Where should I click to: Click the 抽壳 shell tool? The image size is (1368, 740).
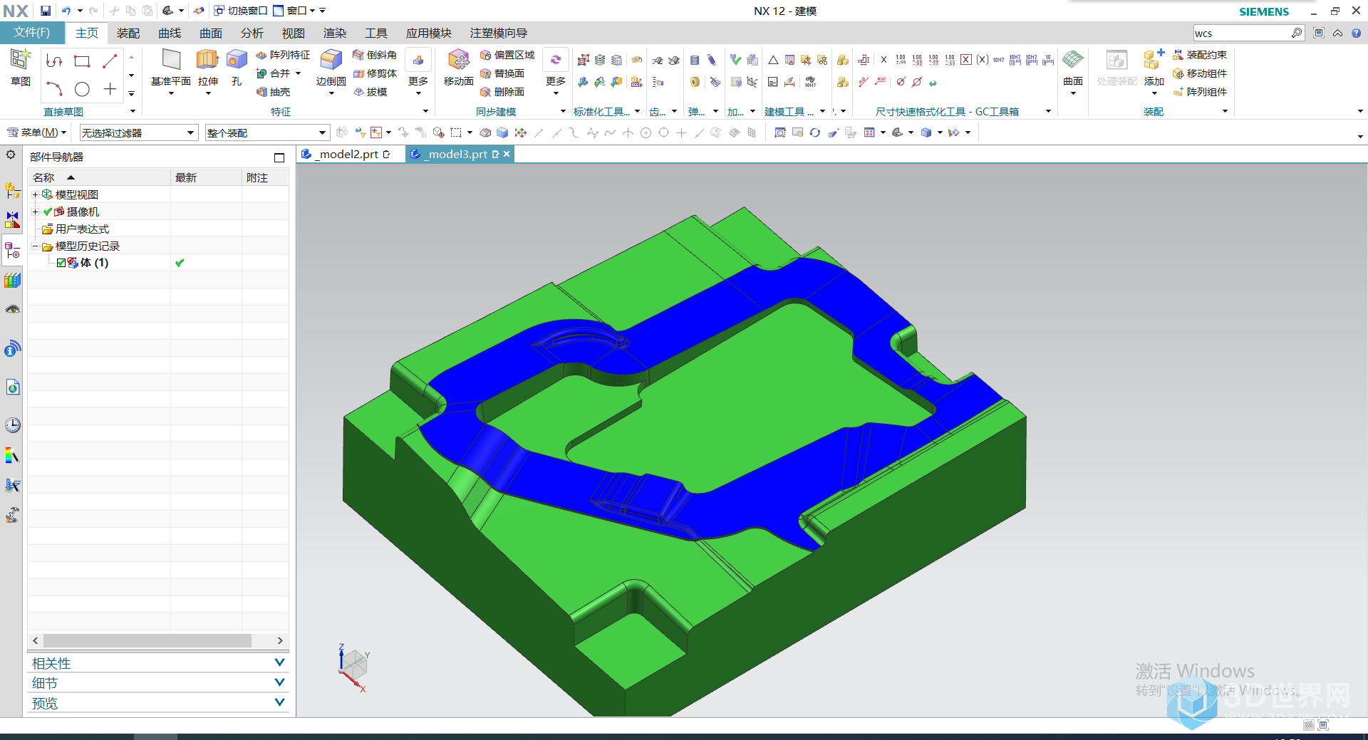pos(273,92)
